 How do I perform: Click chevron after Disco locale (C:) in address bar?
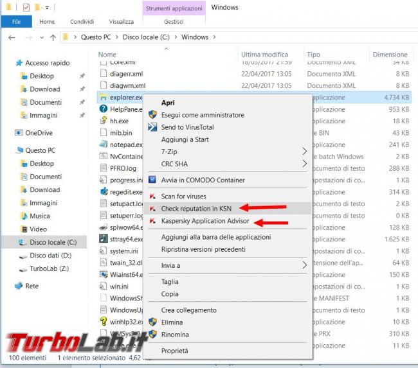click(x=176, y=37)
